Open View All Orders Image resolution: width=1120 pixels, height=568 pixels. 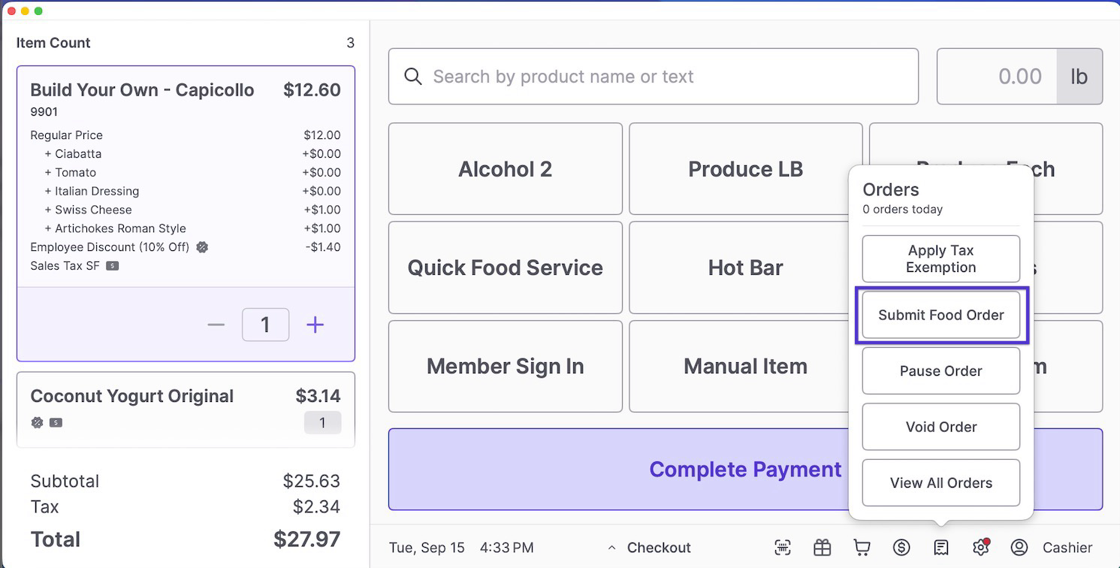coord(940,483)
